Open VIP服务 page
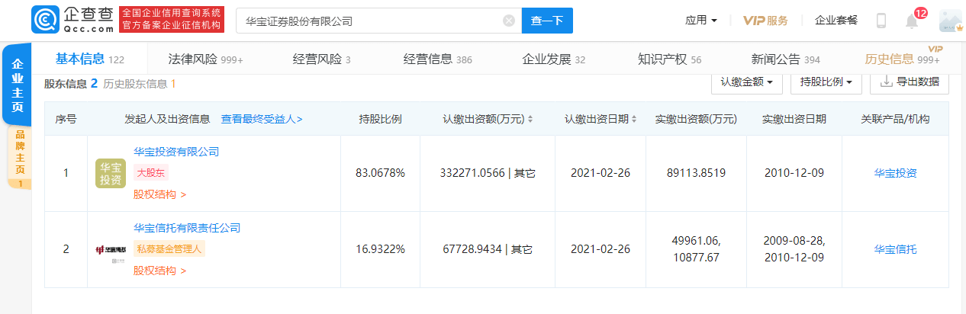The image size is (966, 314). pos(765,21)
